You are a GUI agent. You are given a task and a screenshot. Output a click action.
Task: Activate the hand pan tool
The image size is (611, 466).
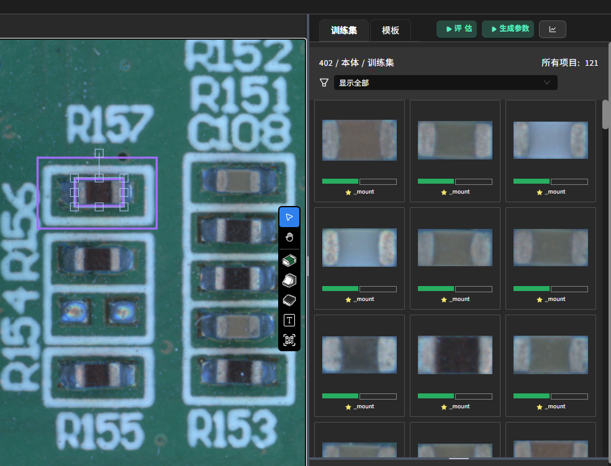point(289,237)
